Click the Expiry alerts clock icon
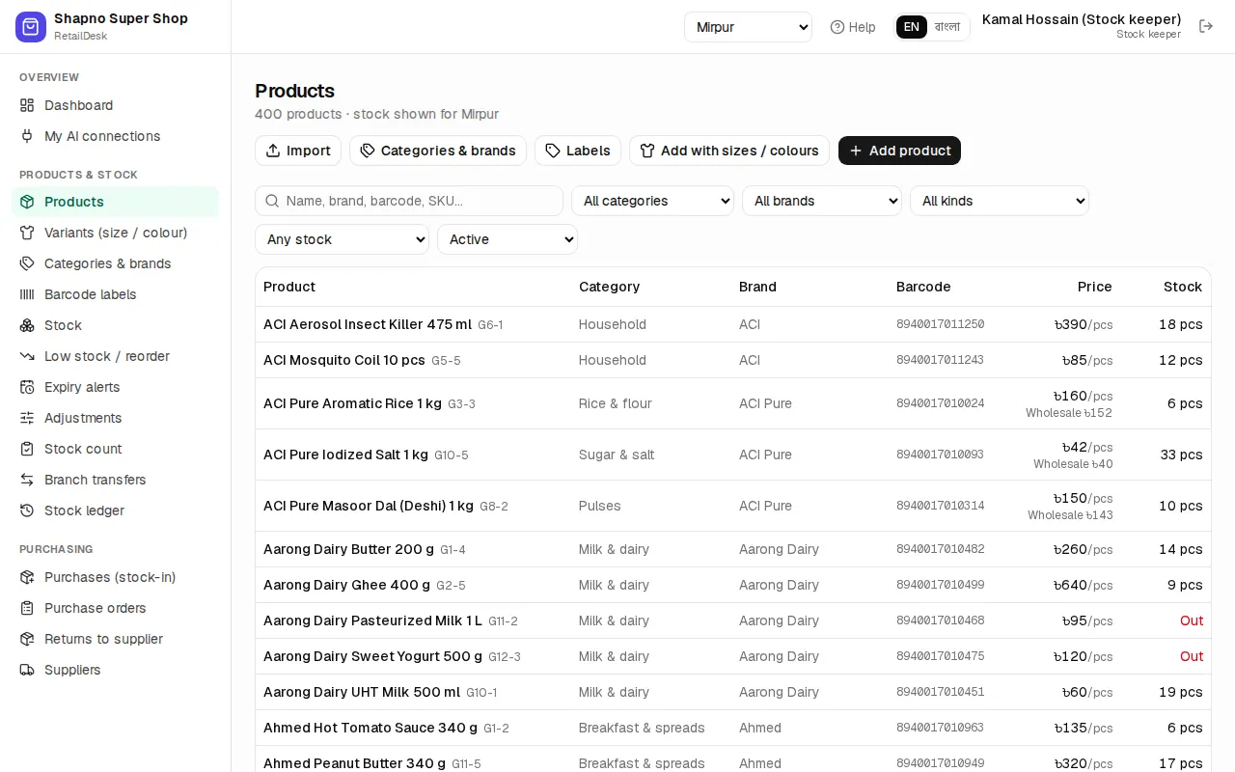Image resolution: width=1235 pixels, height=772 pixels. [27, 387]
